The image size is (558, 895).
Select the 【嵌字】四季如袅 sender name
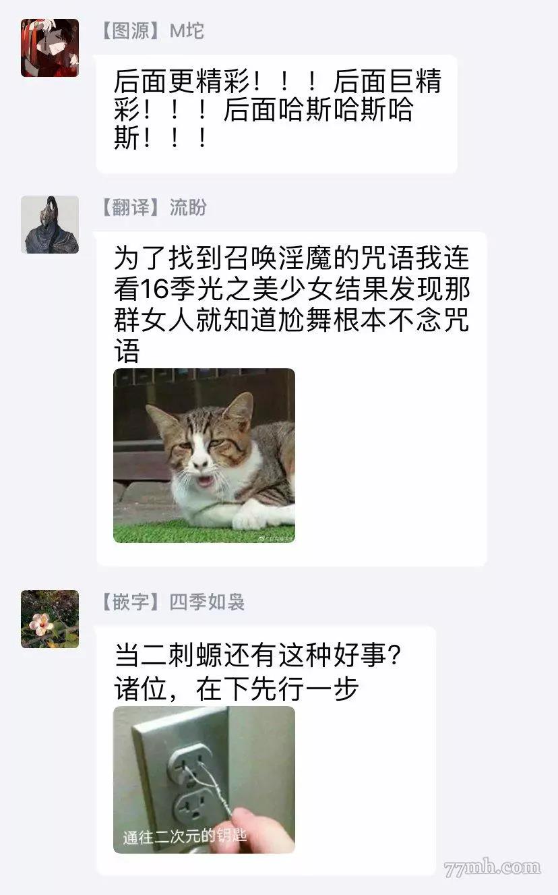coord(172,602)
